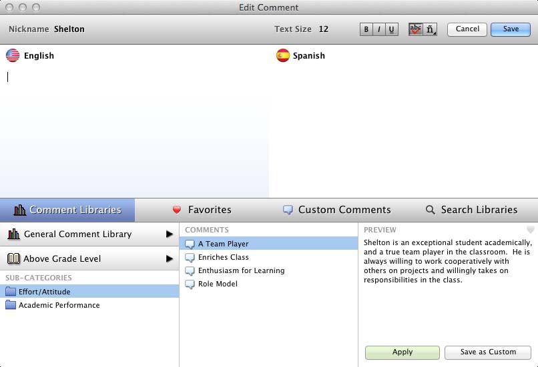This screenshot has height=367, width=538.
Task: Select the Effort/Attitude sub-category
Action: coord(89,292)
